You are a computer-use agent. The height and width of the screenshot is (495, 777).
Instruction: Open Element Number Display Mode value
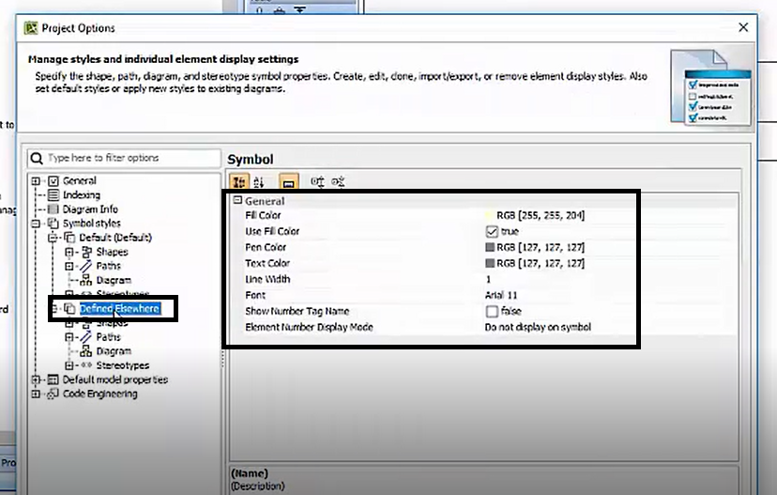537,327
